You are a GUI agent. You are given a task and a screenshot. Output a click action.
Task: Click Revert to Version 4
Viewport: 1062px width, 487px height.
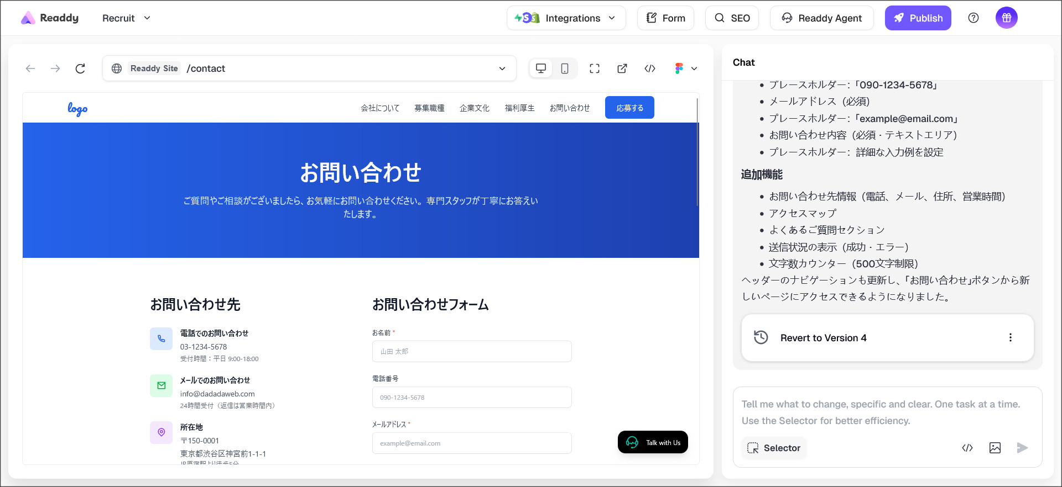click(x=823, y=338)
